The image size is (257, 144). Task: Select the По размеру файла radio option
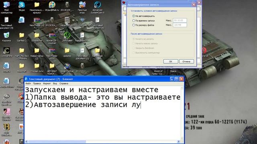point(134,25)
